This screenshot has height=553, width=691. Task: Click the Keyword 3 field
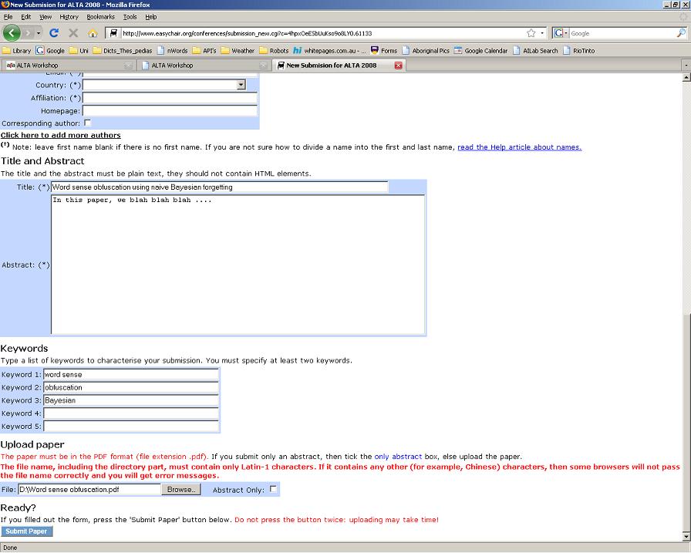pyautogui.click(x=131, y=400)
